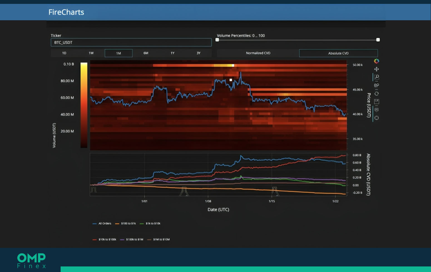
Task: Save the chart using the Save icon
Action: click(x=376, y=102)
